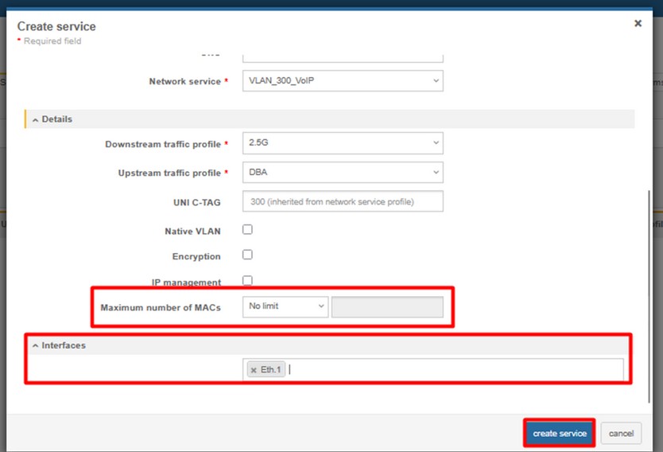The image size is (663, 452).
Task: Click the create service button
Action: [560, 434]
